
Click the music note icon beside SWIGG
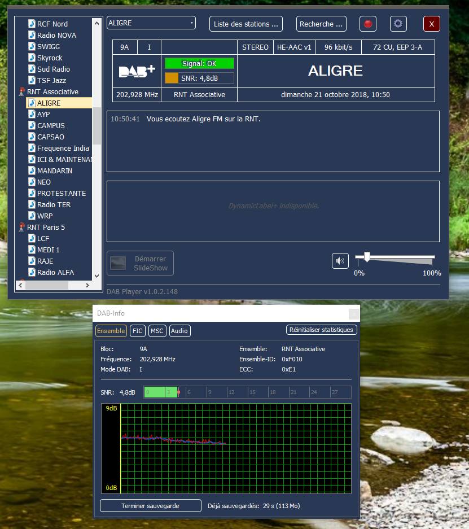coord(32,46)
